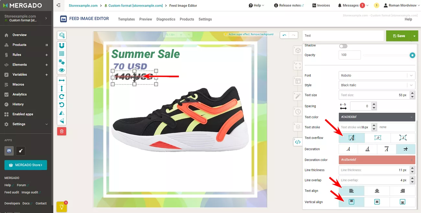Open the Save button dropdown arrow
This screenshot has width=421, height=213.
414,36
